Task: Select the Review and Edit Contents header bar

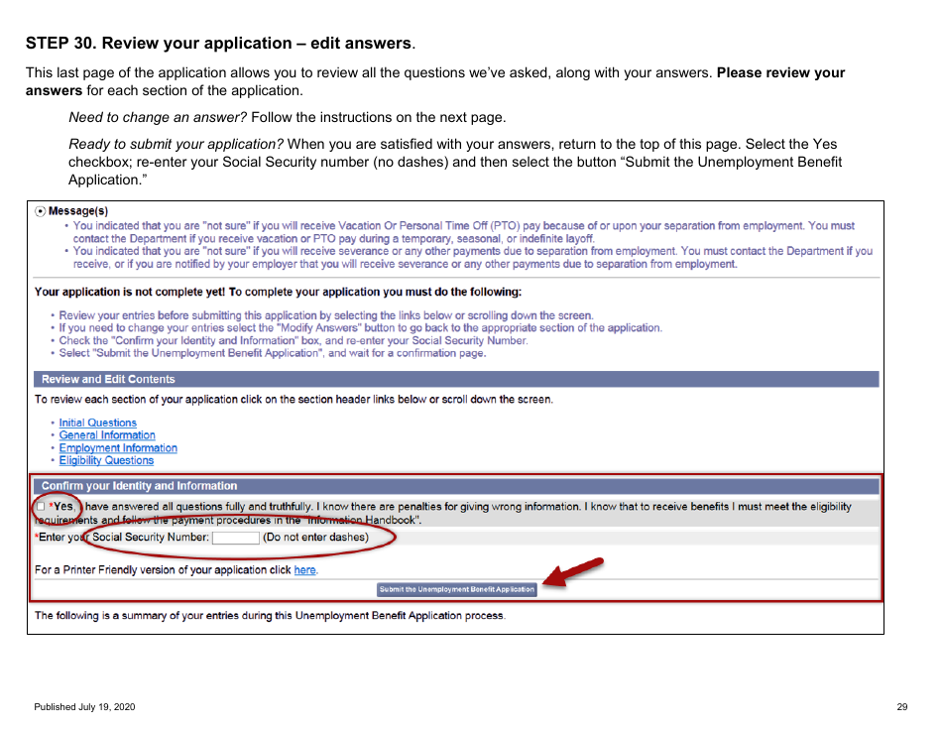Action: tap(109, 379)
